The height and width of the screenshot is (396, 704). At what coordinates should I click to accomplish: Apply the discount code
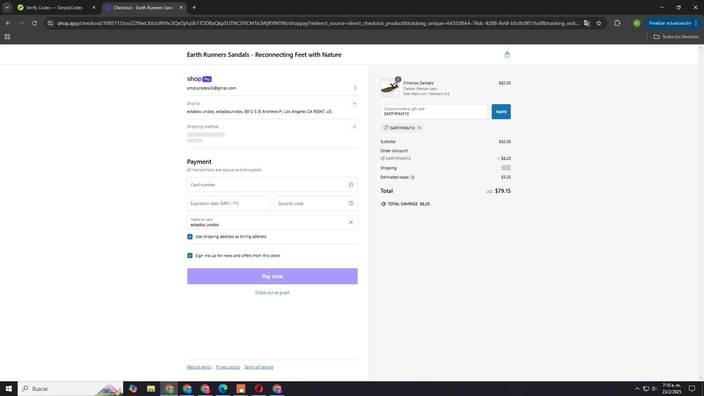pos(501,112)
